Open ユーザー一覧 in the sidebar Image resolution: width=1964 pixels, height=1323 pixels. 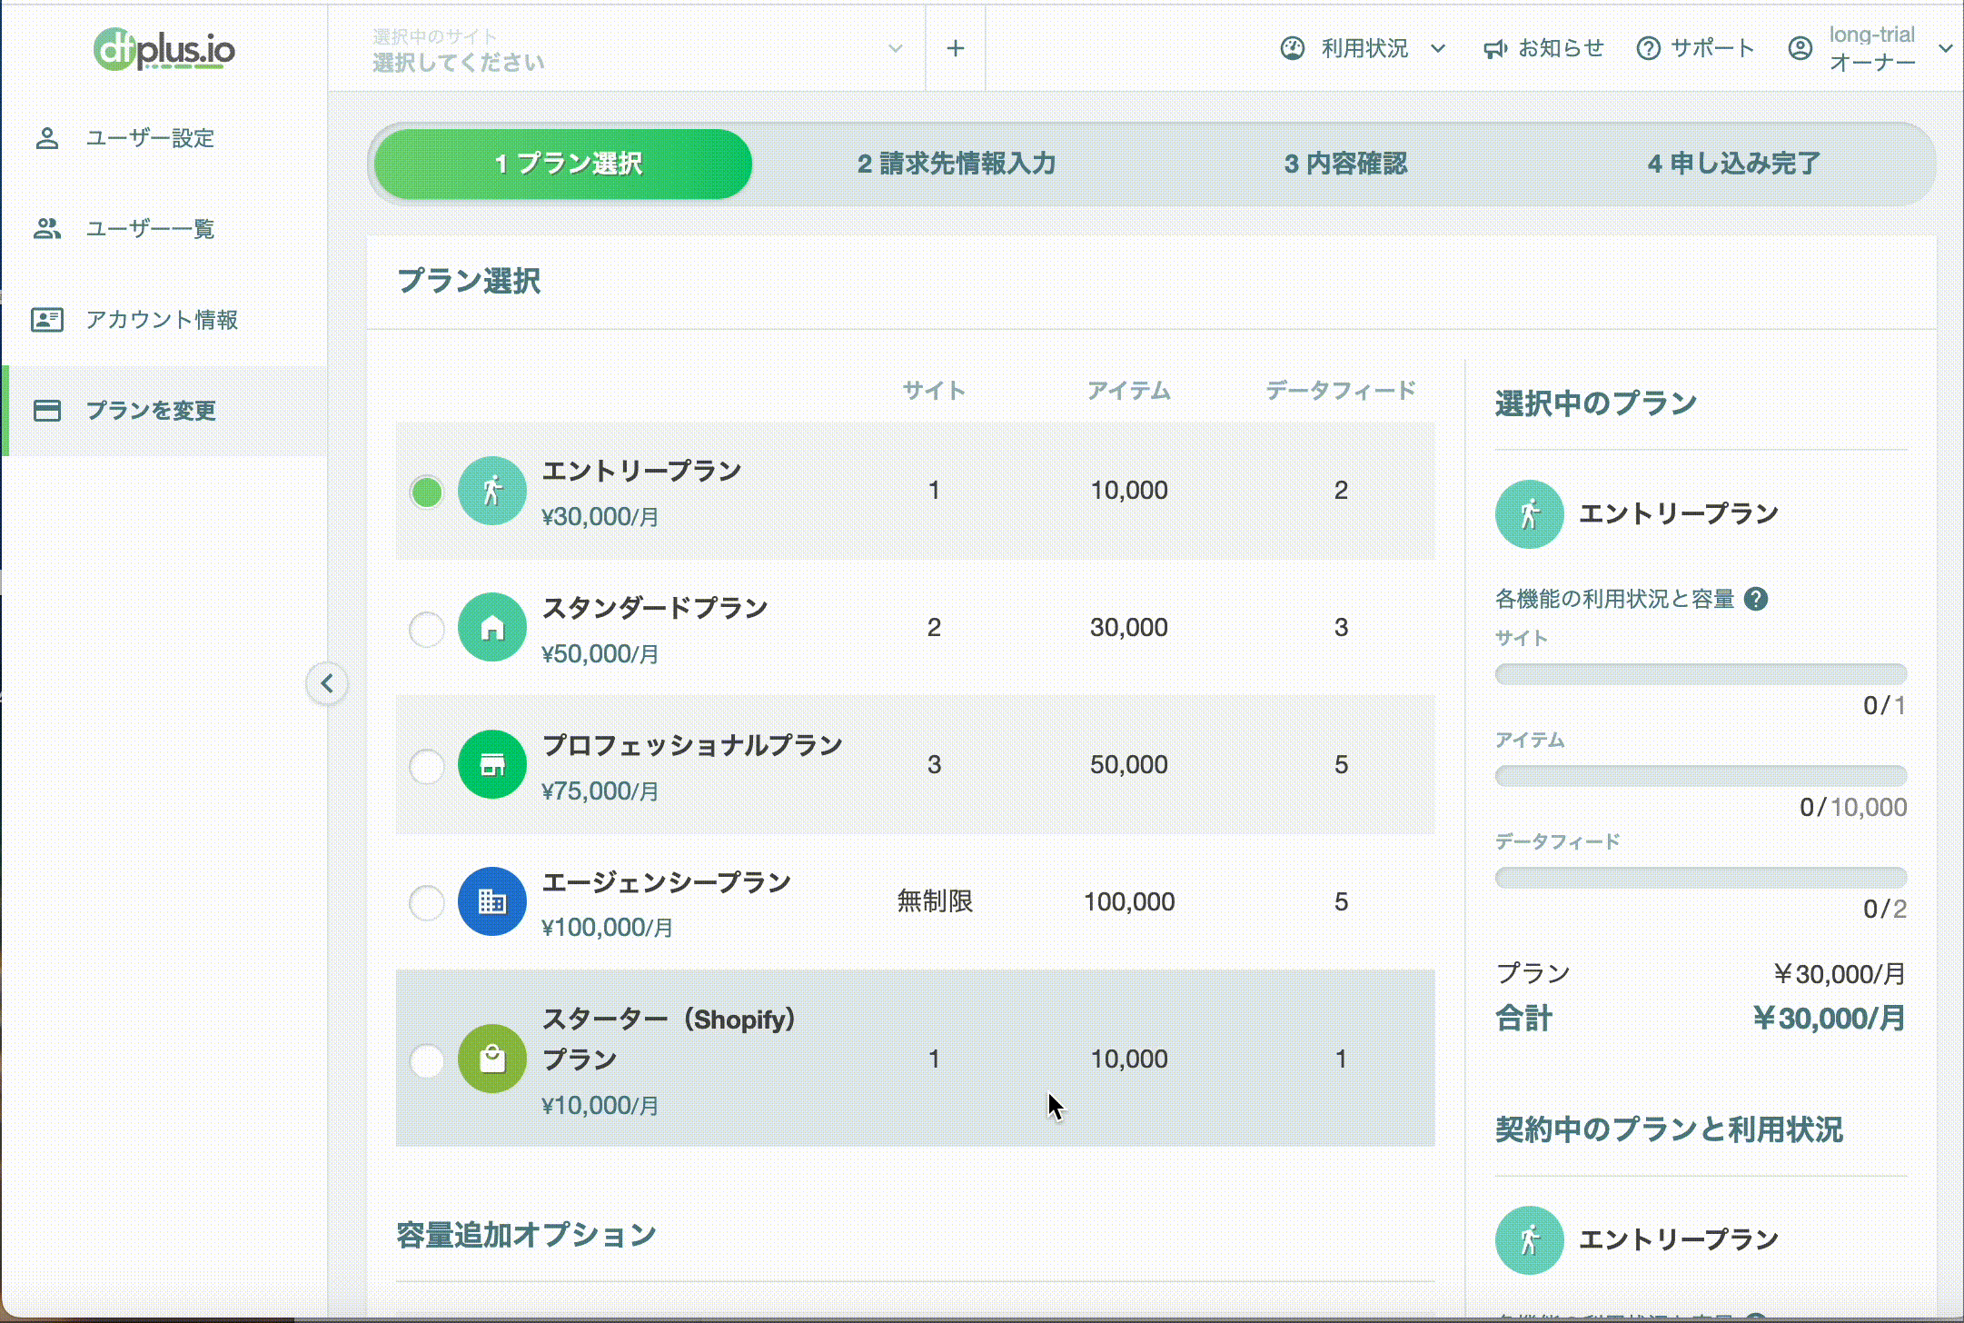click(x=164, y=229)
